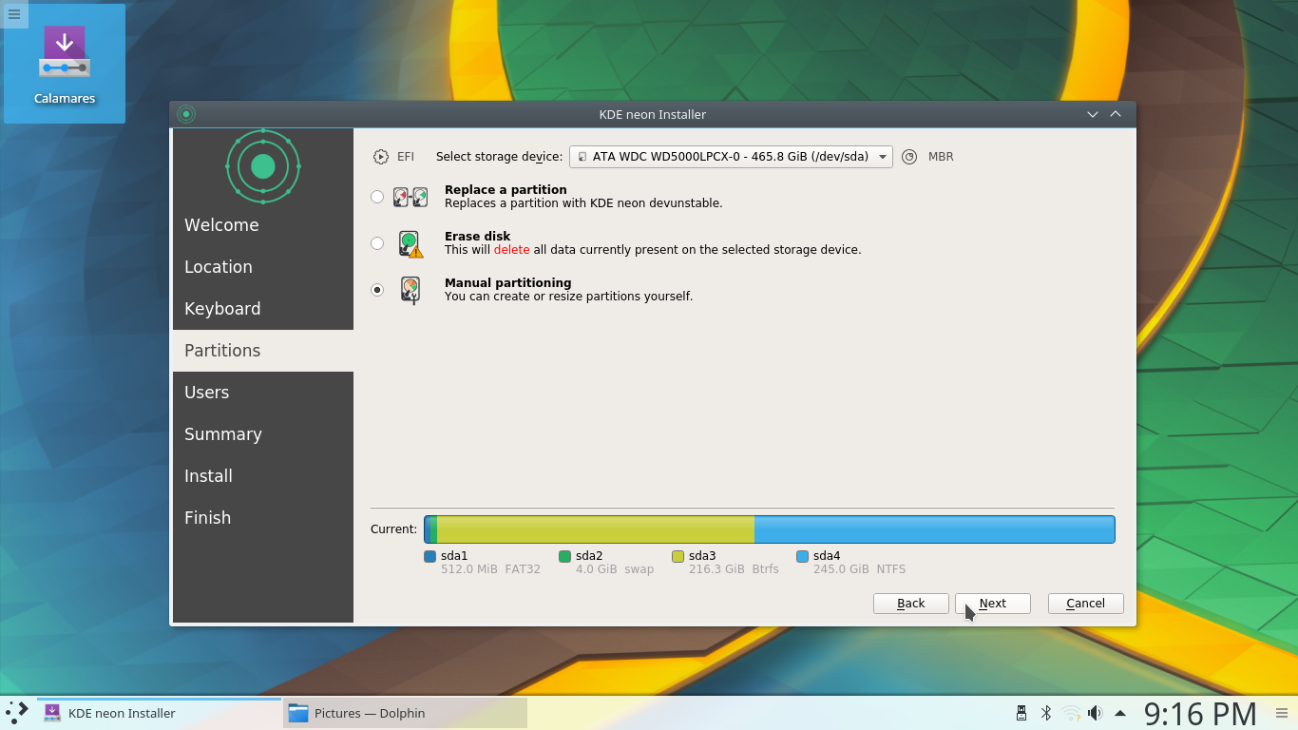The image size is (1298, 730).
Task: Click the Partitions step in sidebar
Action: [x=263, y=351]
